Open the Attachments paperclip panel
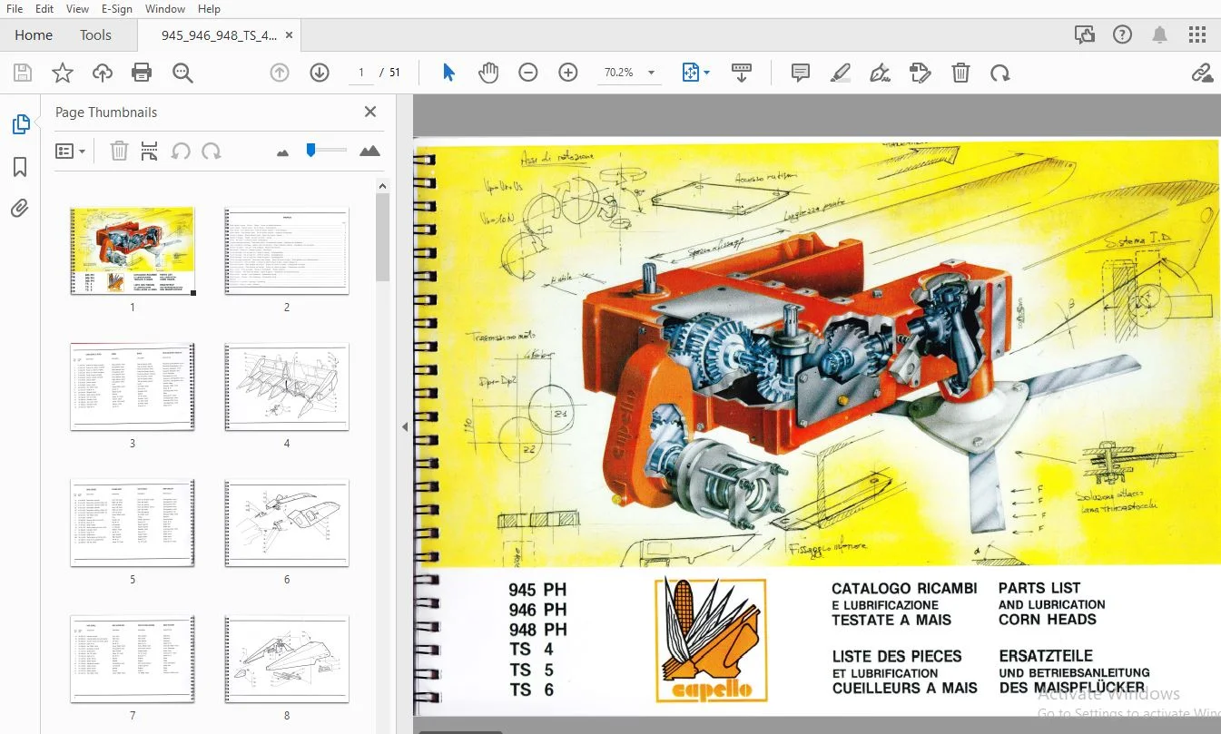Screen dimensions: 1221x734 [20, 209]
